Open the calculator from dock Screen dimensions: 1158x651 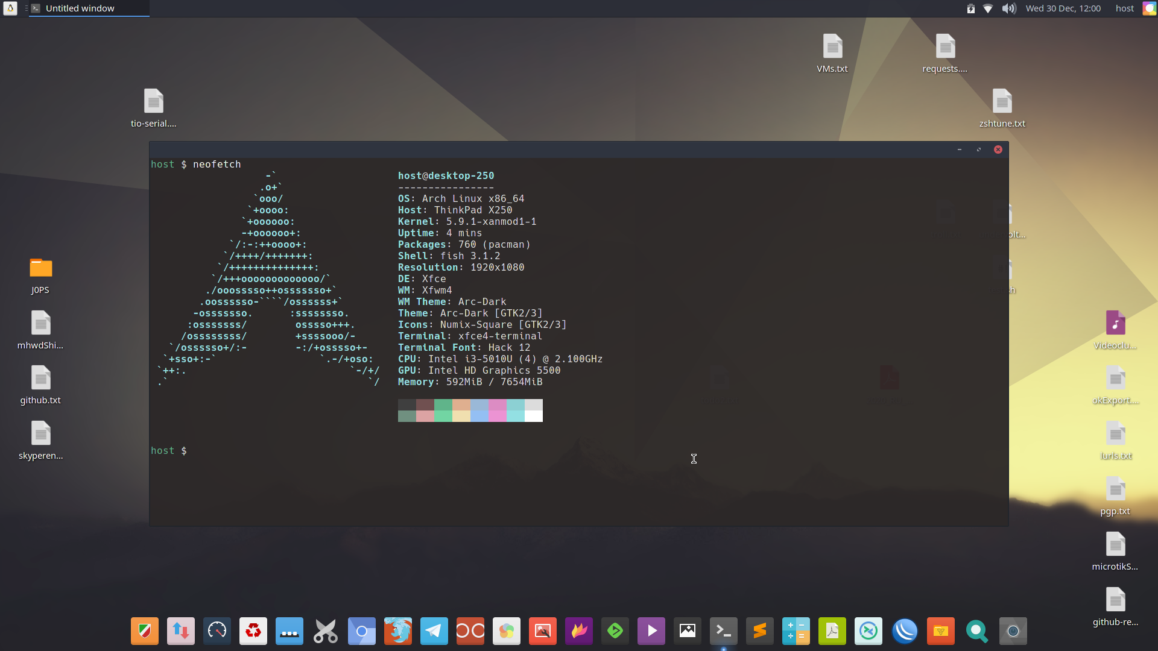coord(796,631)
